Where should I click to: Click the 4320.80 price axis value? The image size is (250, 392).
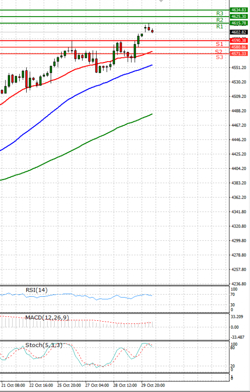[239, 226]
